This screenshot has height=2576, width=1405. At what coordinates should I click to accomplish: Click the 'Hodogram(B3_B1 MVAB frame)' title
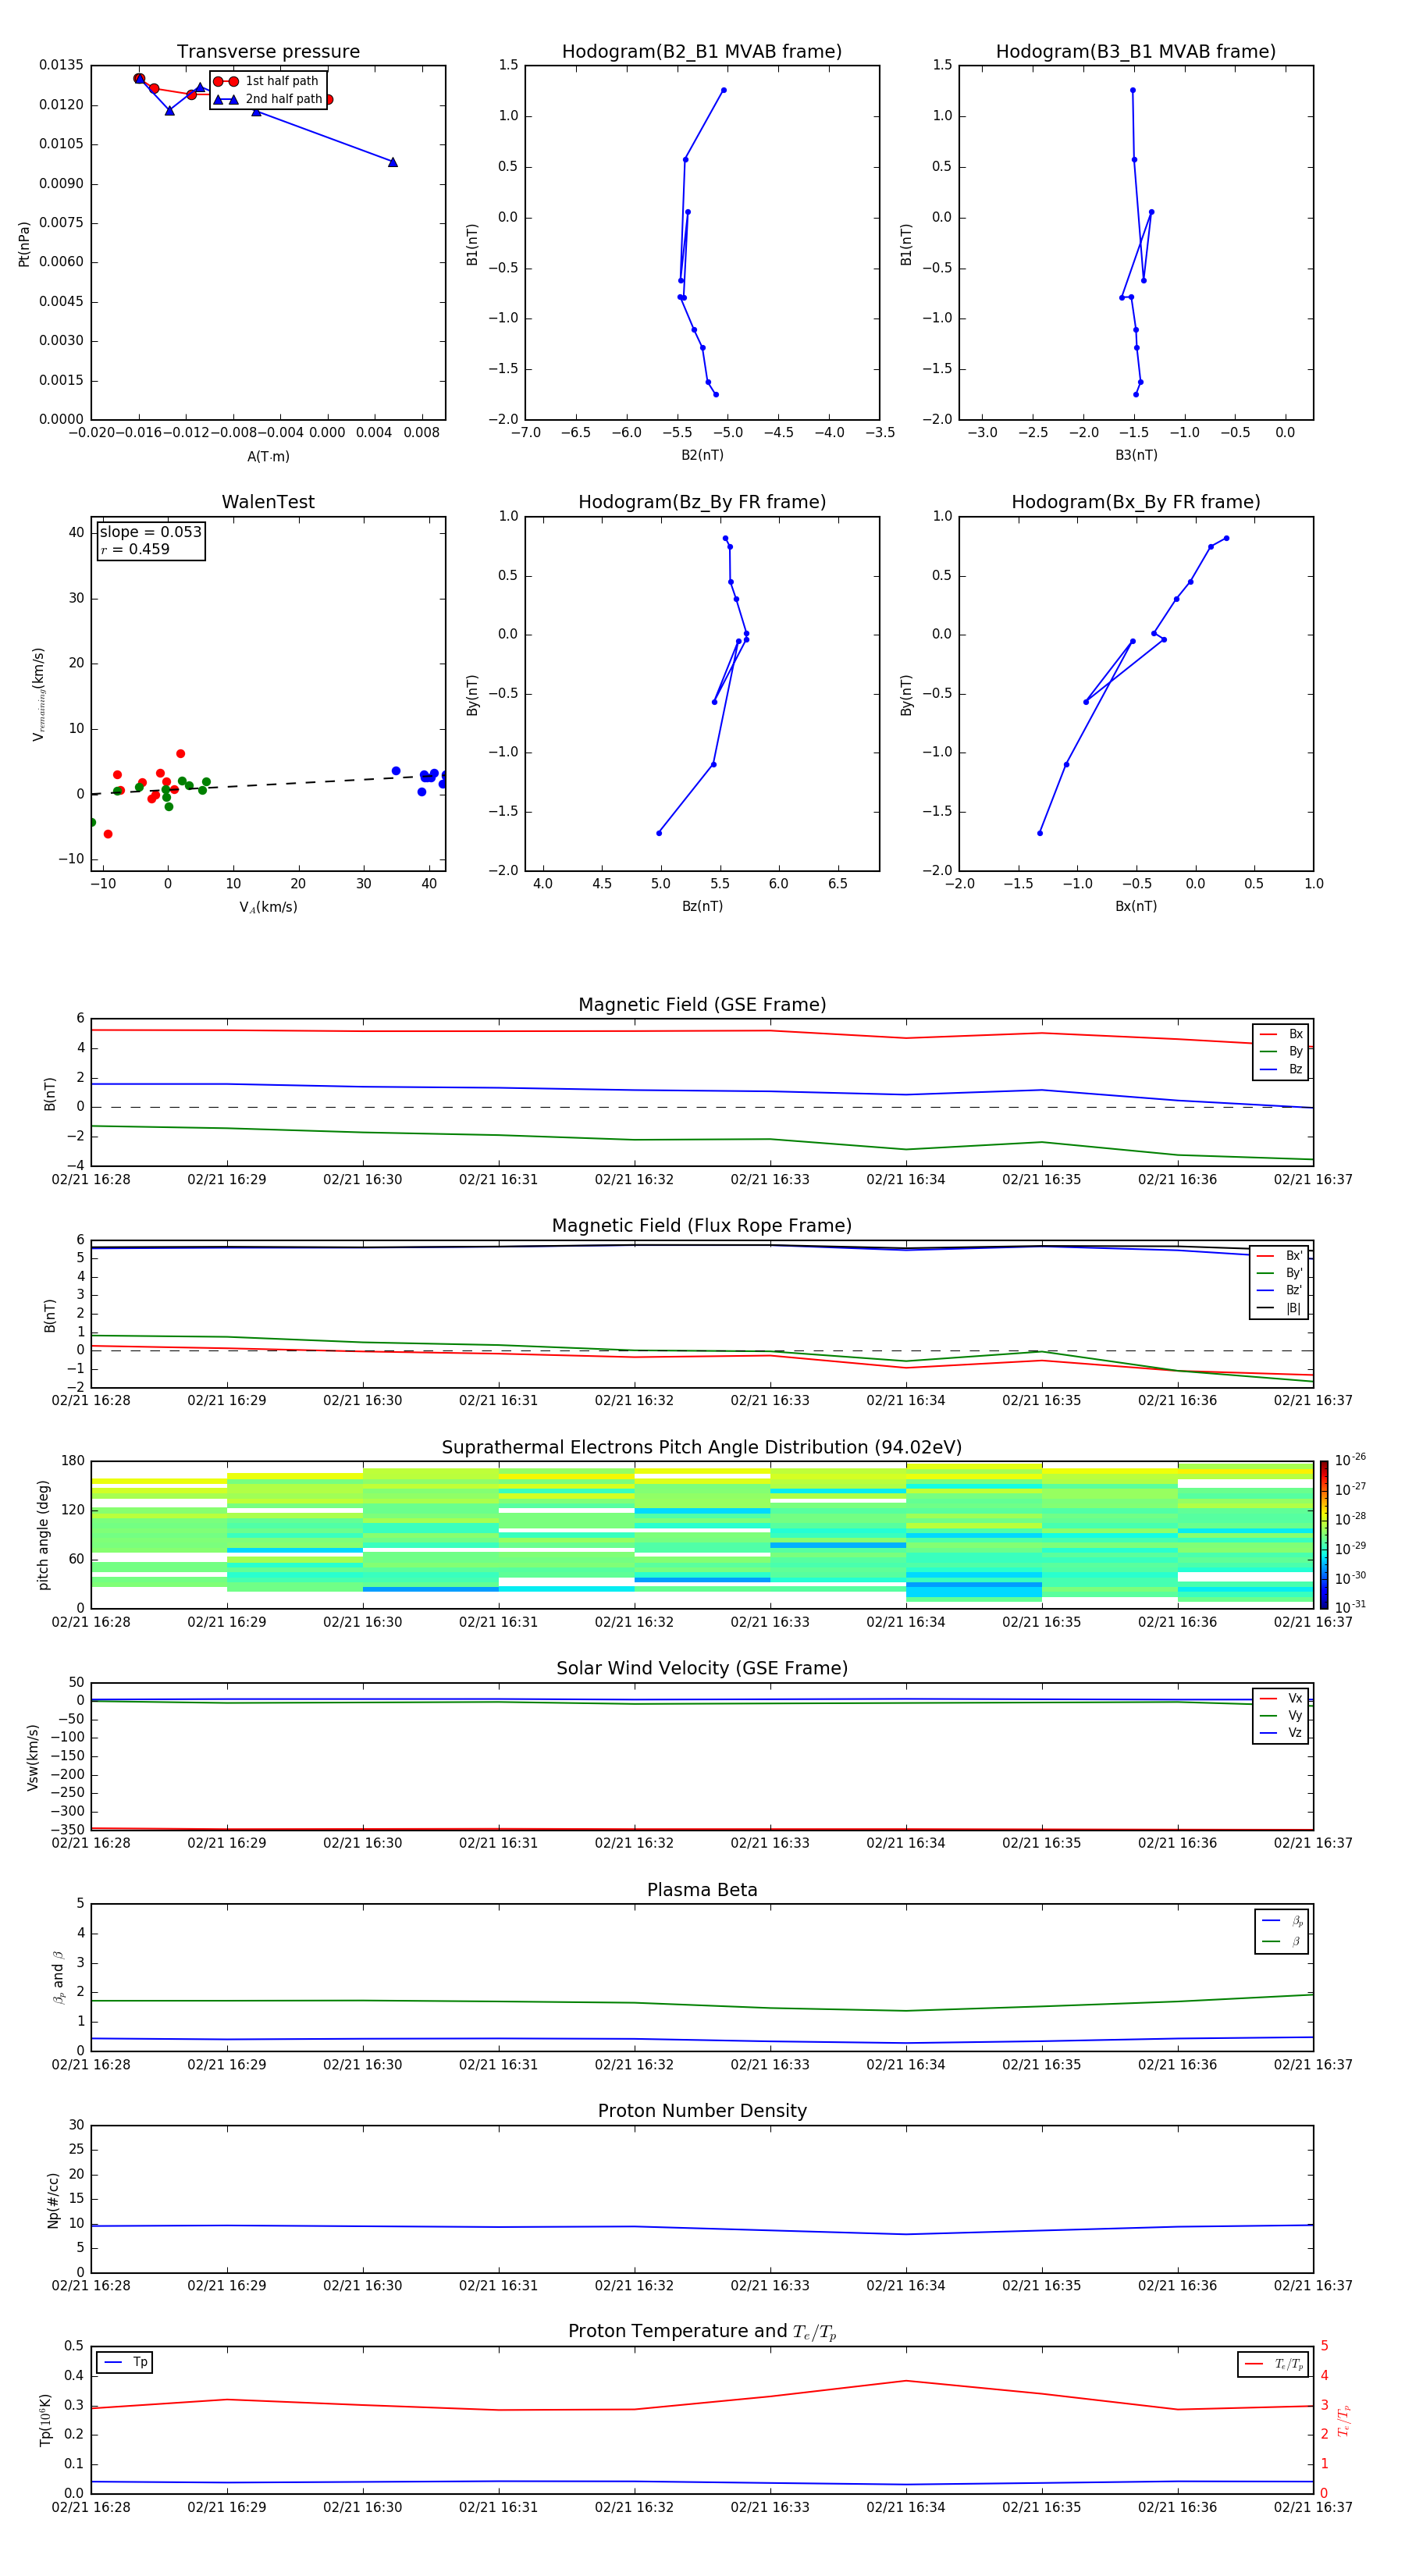pyautogui.click(x=1136, y=52)
